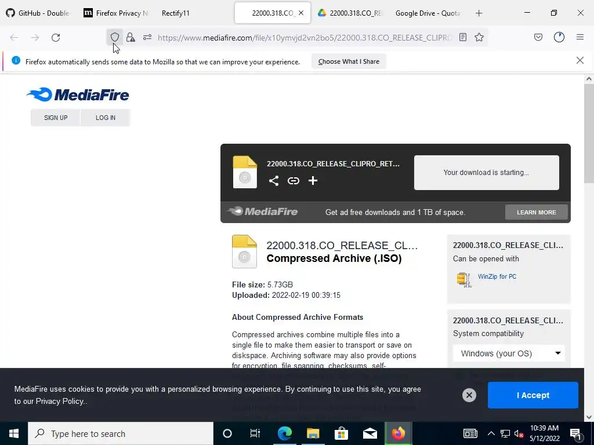Switch to the Google Drive - Quota tab
Viewport: 594px width, 445px height.
428,13
